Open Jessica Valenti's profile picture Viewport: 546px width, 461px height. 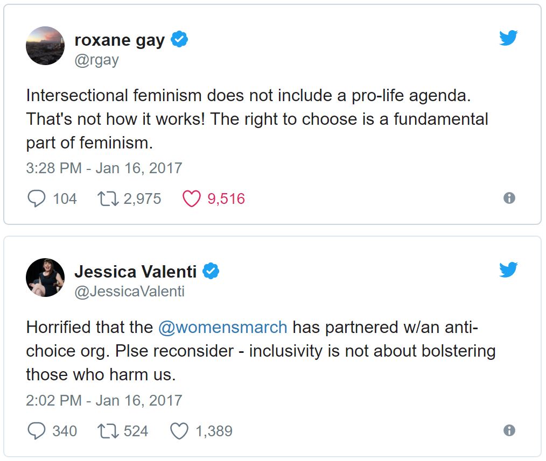click(45, 278)
